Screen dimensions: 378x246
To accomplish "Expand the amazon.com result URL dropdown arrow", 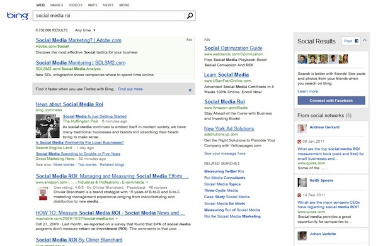I will point(147,182).
